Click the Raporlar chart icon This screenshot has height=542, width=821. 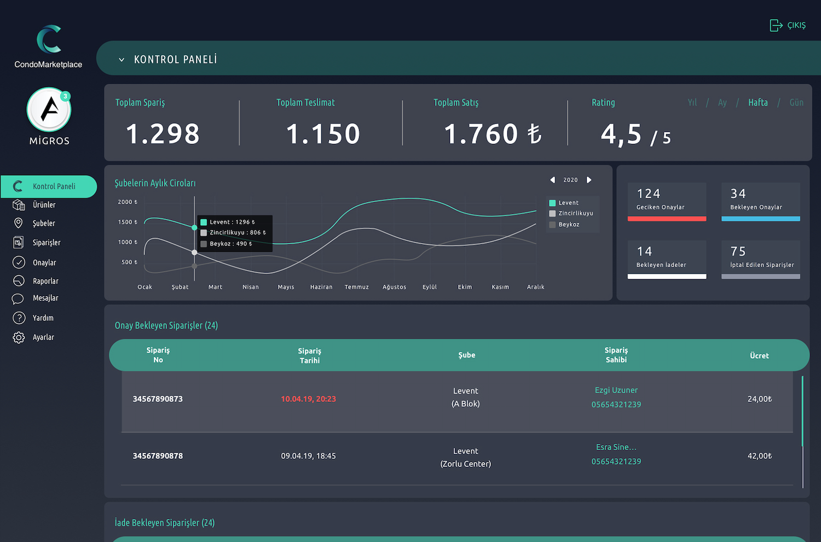pyautogui.click(x=19, y=281)
